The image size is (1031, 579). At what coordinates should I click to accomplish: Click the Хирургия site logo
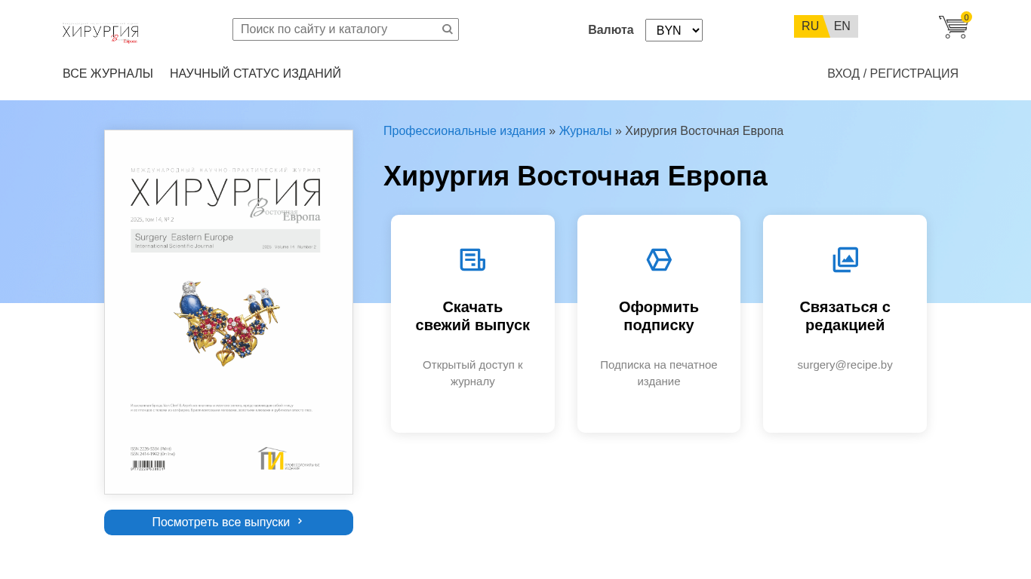[x=100, y=33]
